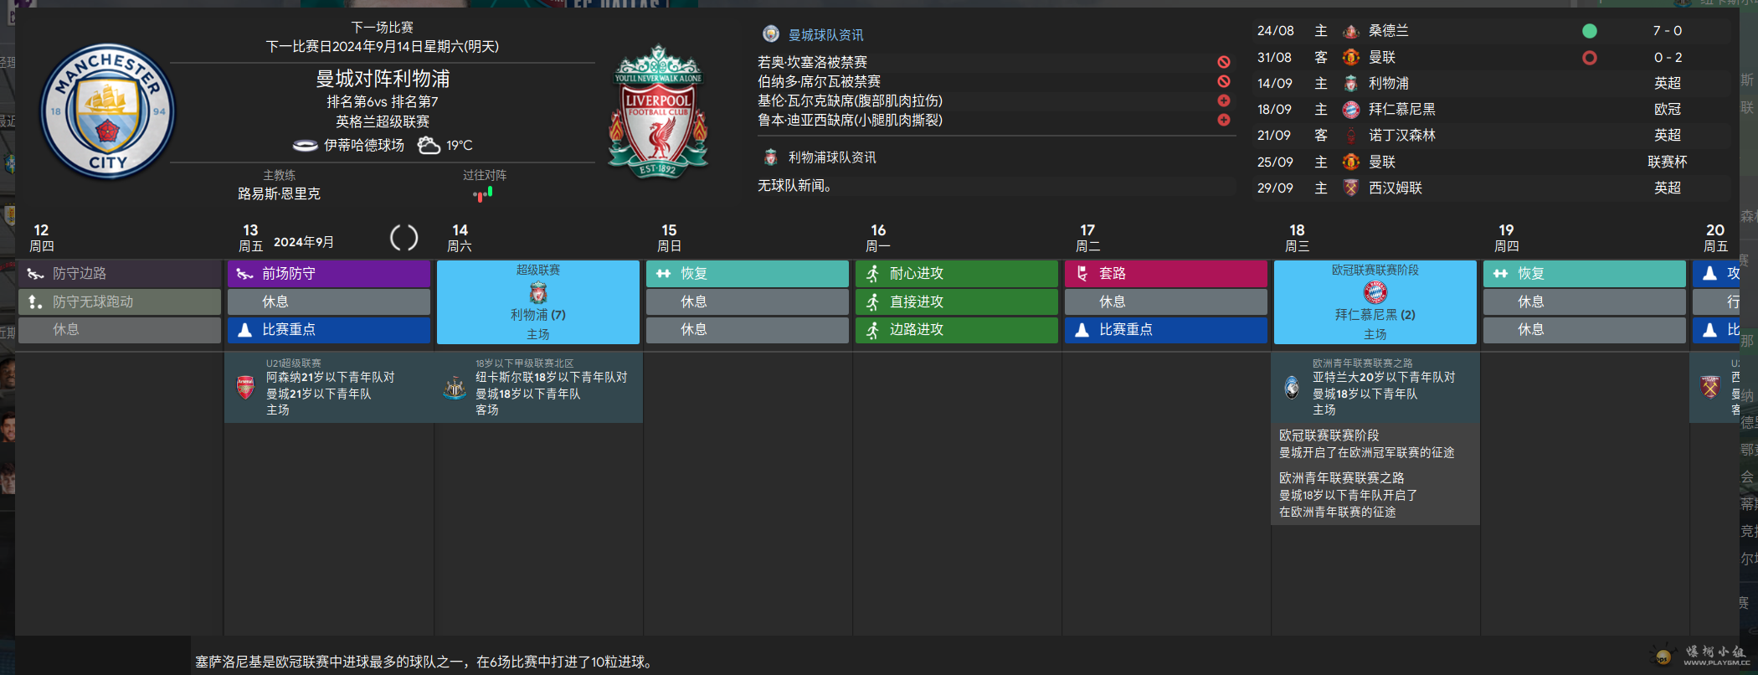Open the 纽卡斯尔联18岁以下青年队 fixture
Image resolution: width=1758 pixels, height=675 pixels.
[538, 387]
